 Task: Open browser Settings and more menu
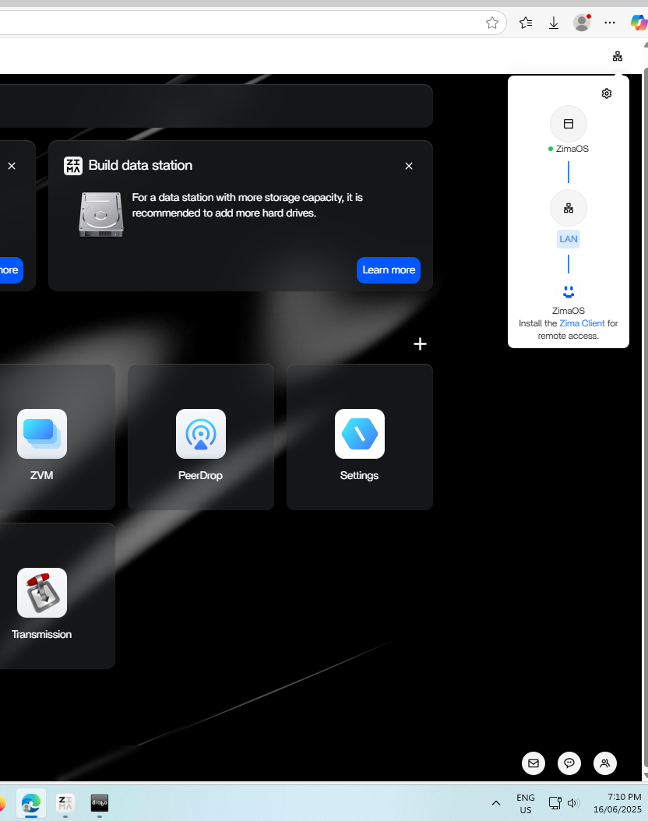[610, 23]
